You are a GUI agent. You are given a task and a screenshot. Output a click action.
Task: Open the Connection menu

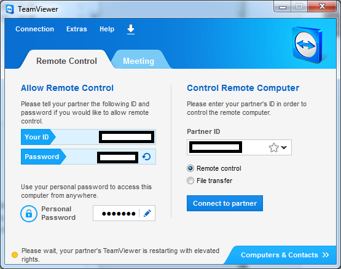pyautogui.click(x=35, y=29)
